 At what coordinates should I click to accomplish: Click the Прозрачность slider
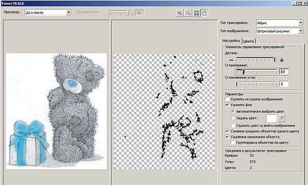pos(121,13)
